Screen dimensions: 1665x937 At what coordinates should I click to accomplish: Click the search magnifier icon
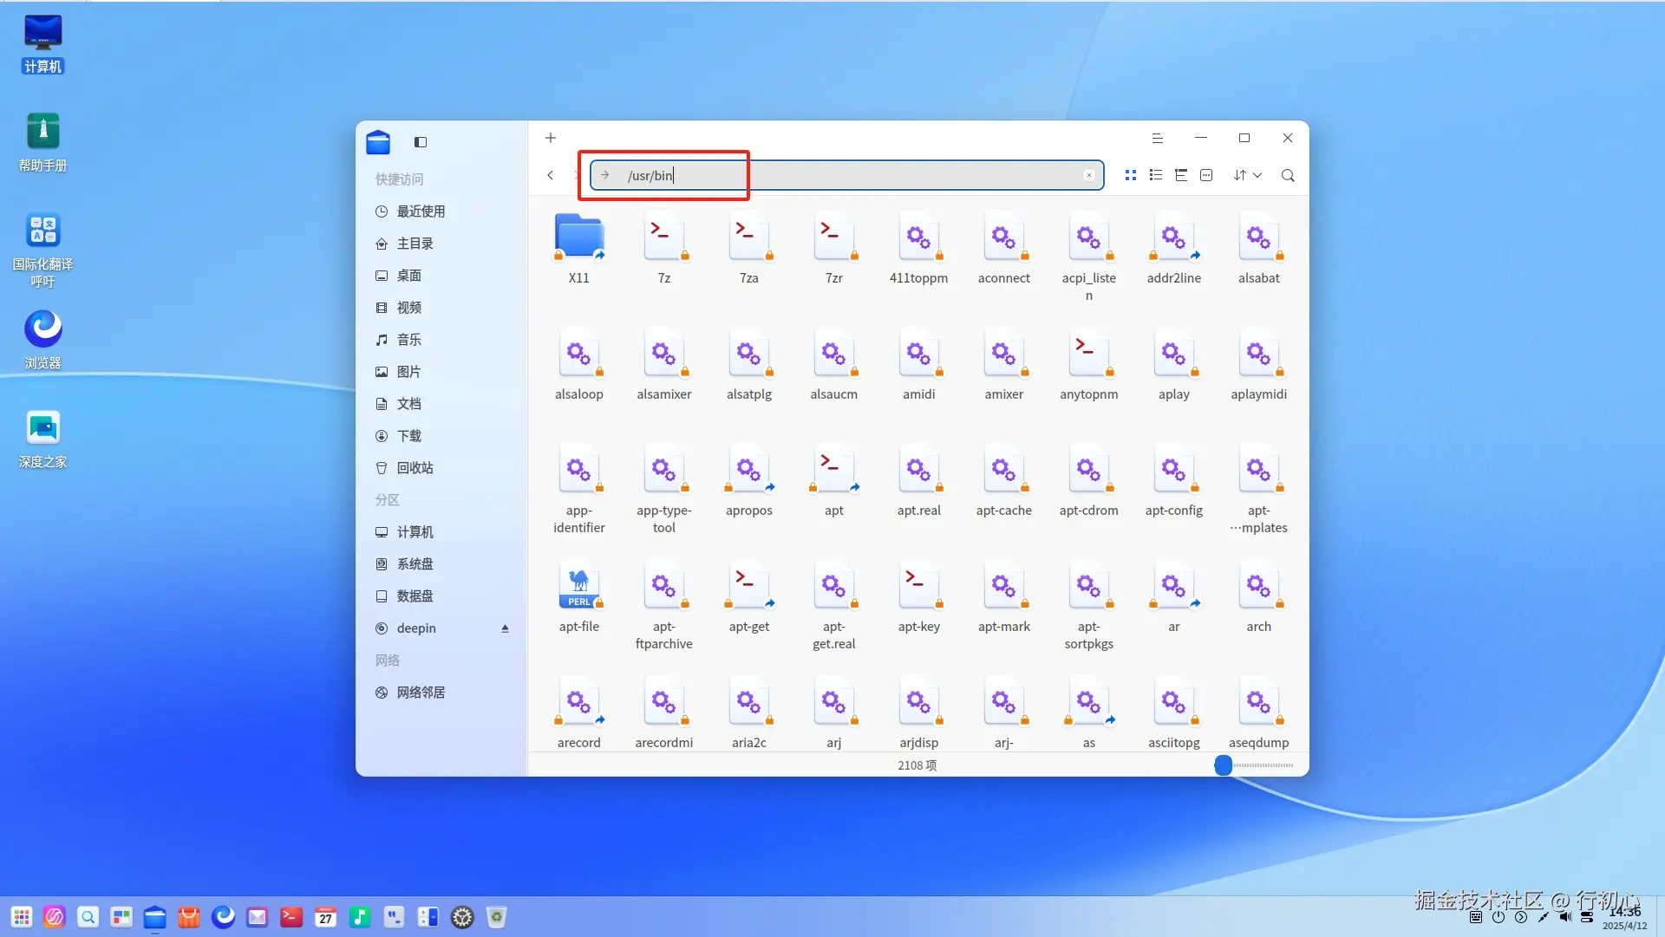tap(1288, 175)
